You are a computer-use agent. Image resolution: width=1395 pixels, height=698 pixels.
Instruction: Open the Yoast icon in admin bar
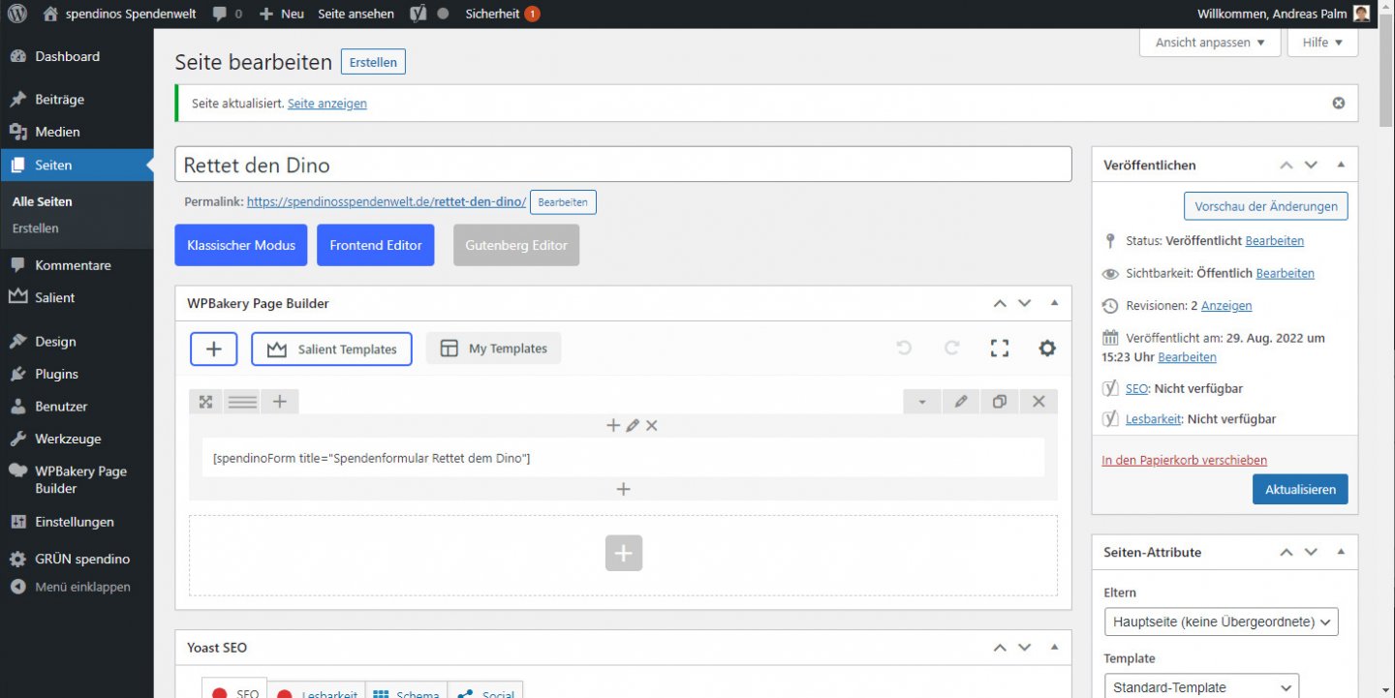[x=418, y=14]
